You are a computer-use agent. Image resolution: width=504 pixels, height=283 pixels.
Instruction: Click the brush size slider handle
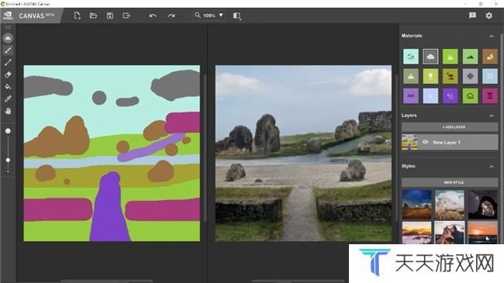point(8,160)
